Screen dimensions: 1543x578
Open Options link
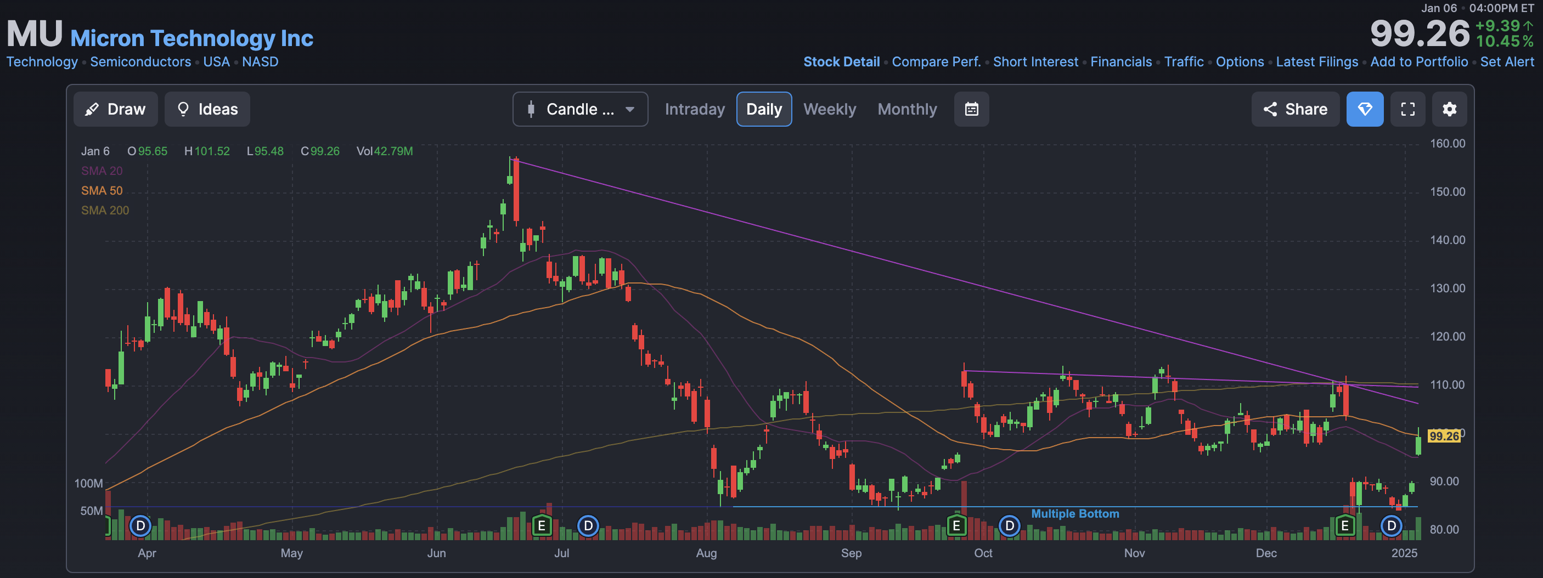point(1240,61)
